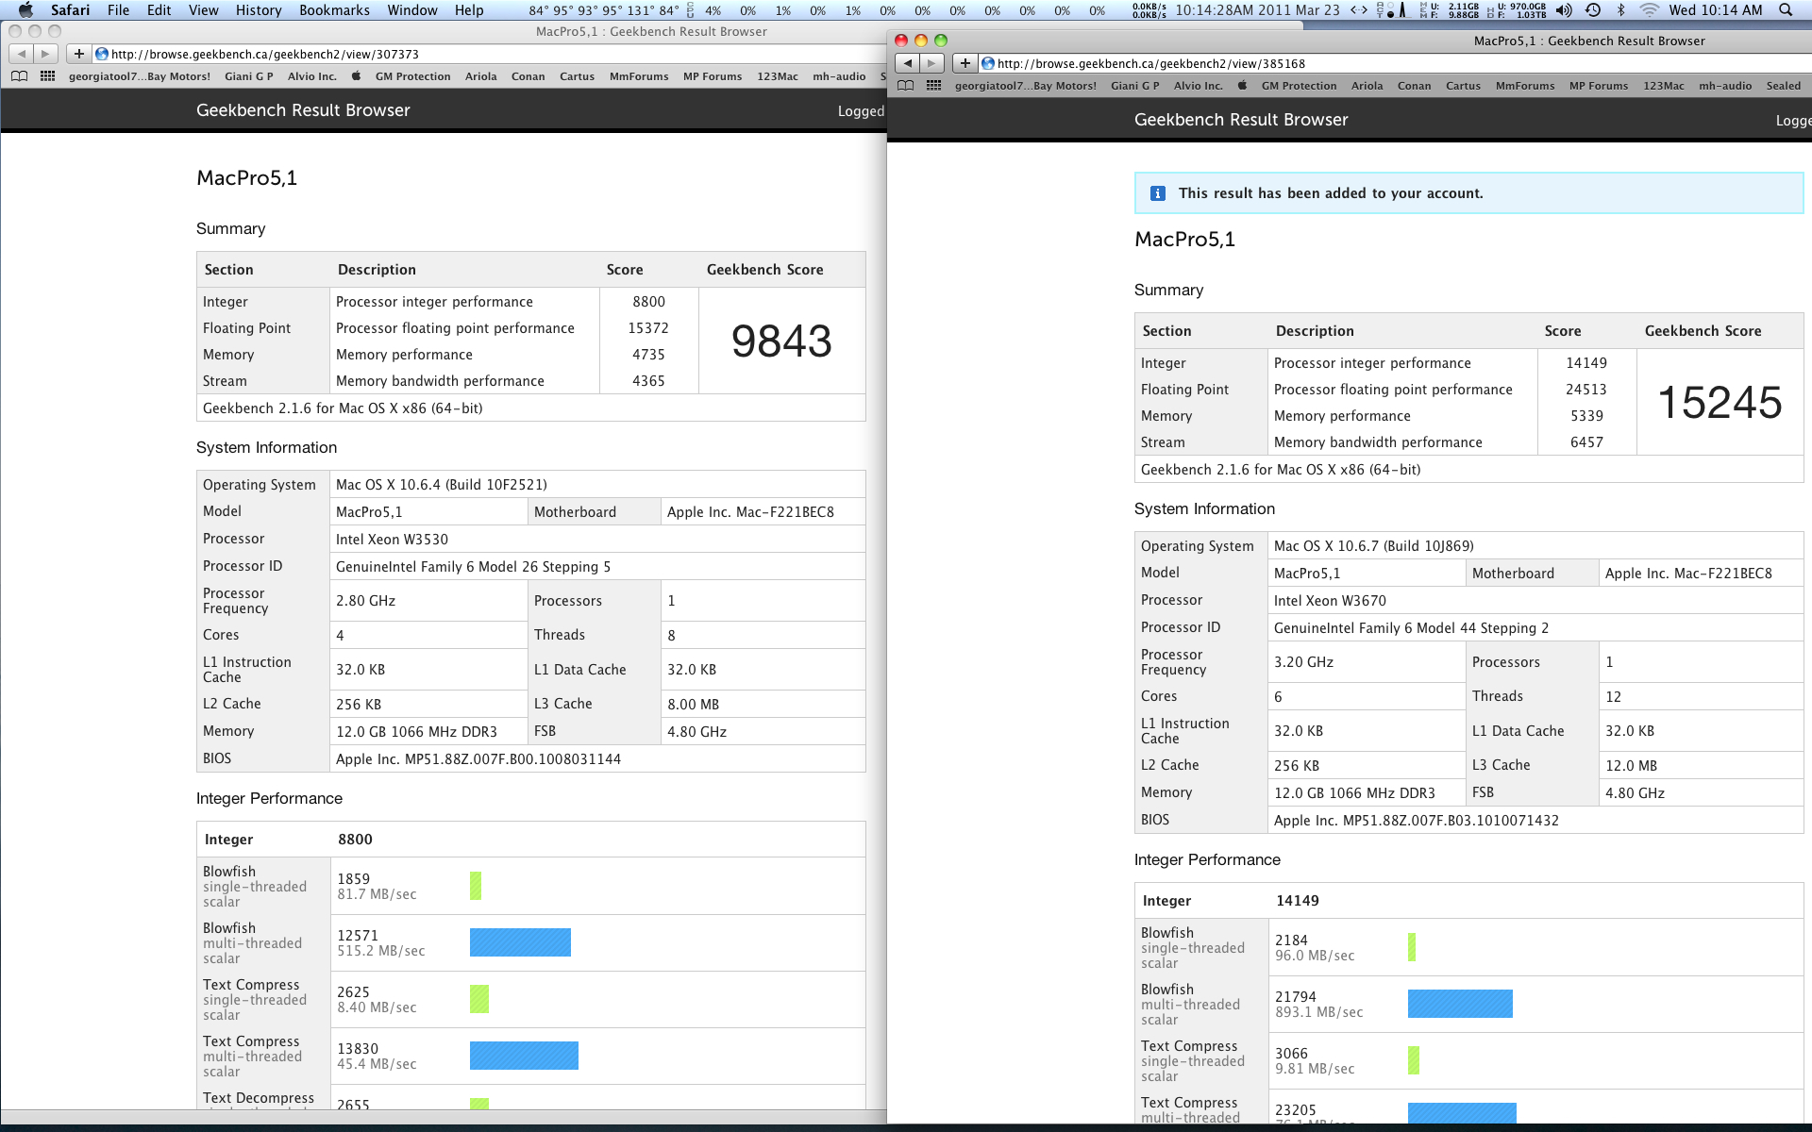Open the View menu
This screenshot has height=1132, width=1812.
click(203, 10)
